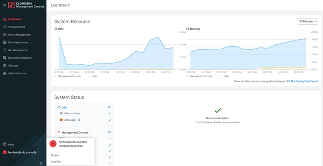The width and height of the screenshot is (323, 166).
Task: Open the 30 Minutes time range dropdown
Action: [308, 21]
